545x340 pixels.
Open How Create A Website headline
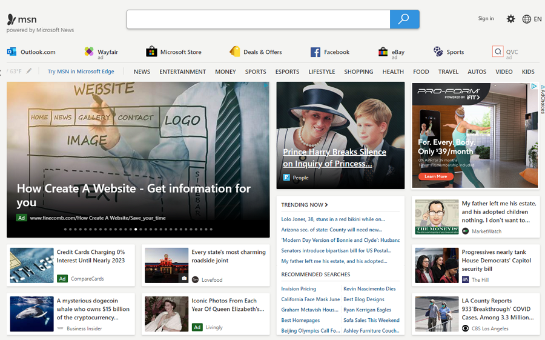(133, 195)
